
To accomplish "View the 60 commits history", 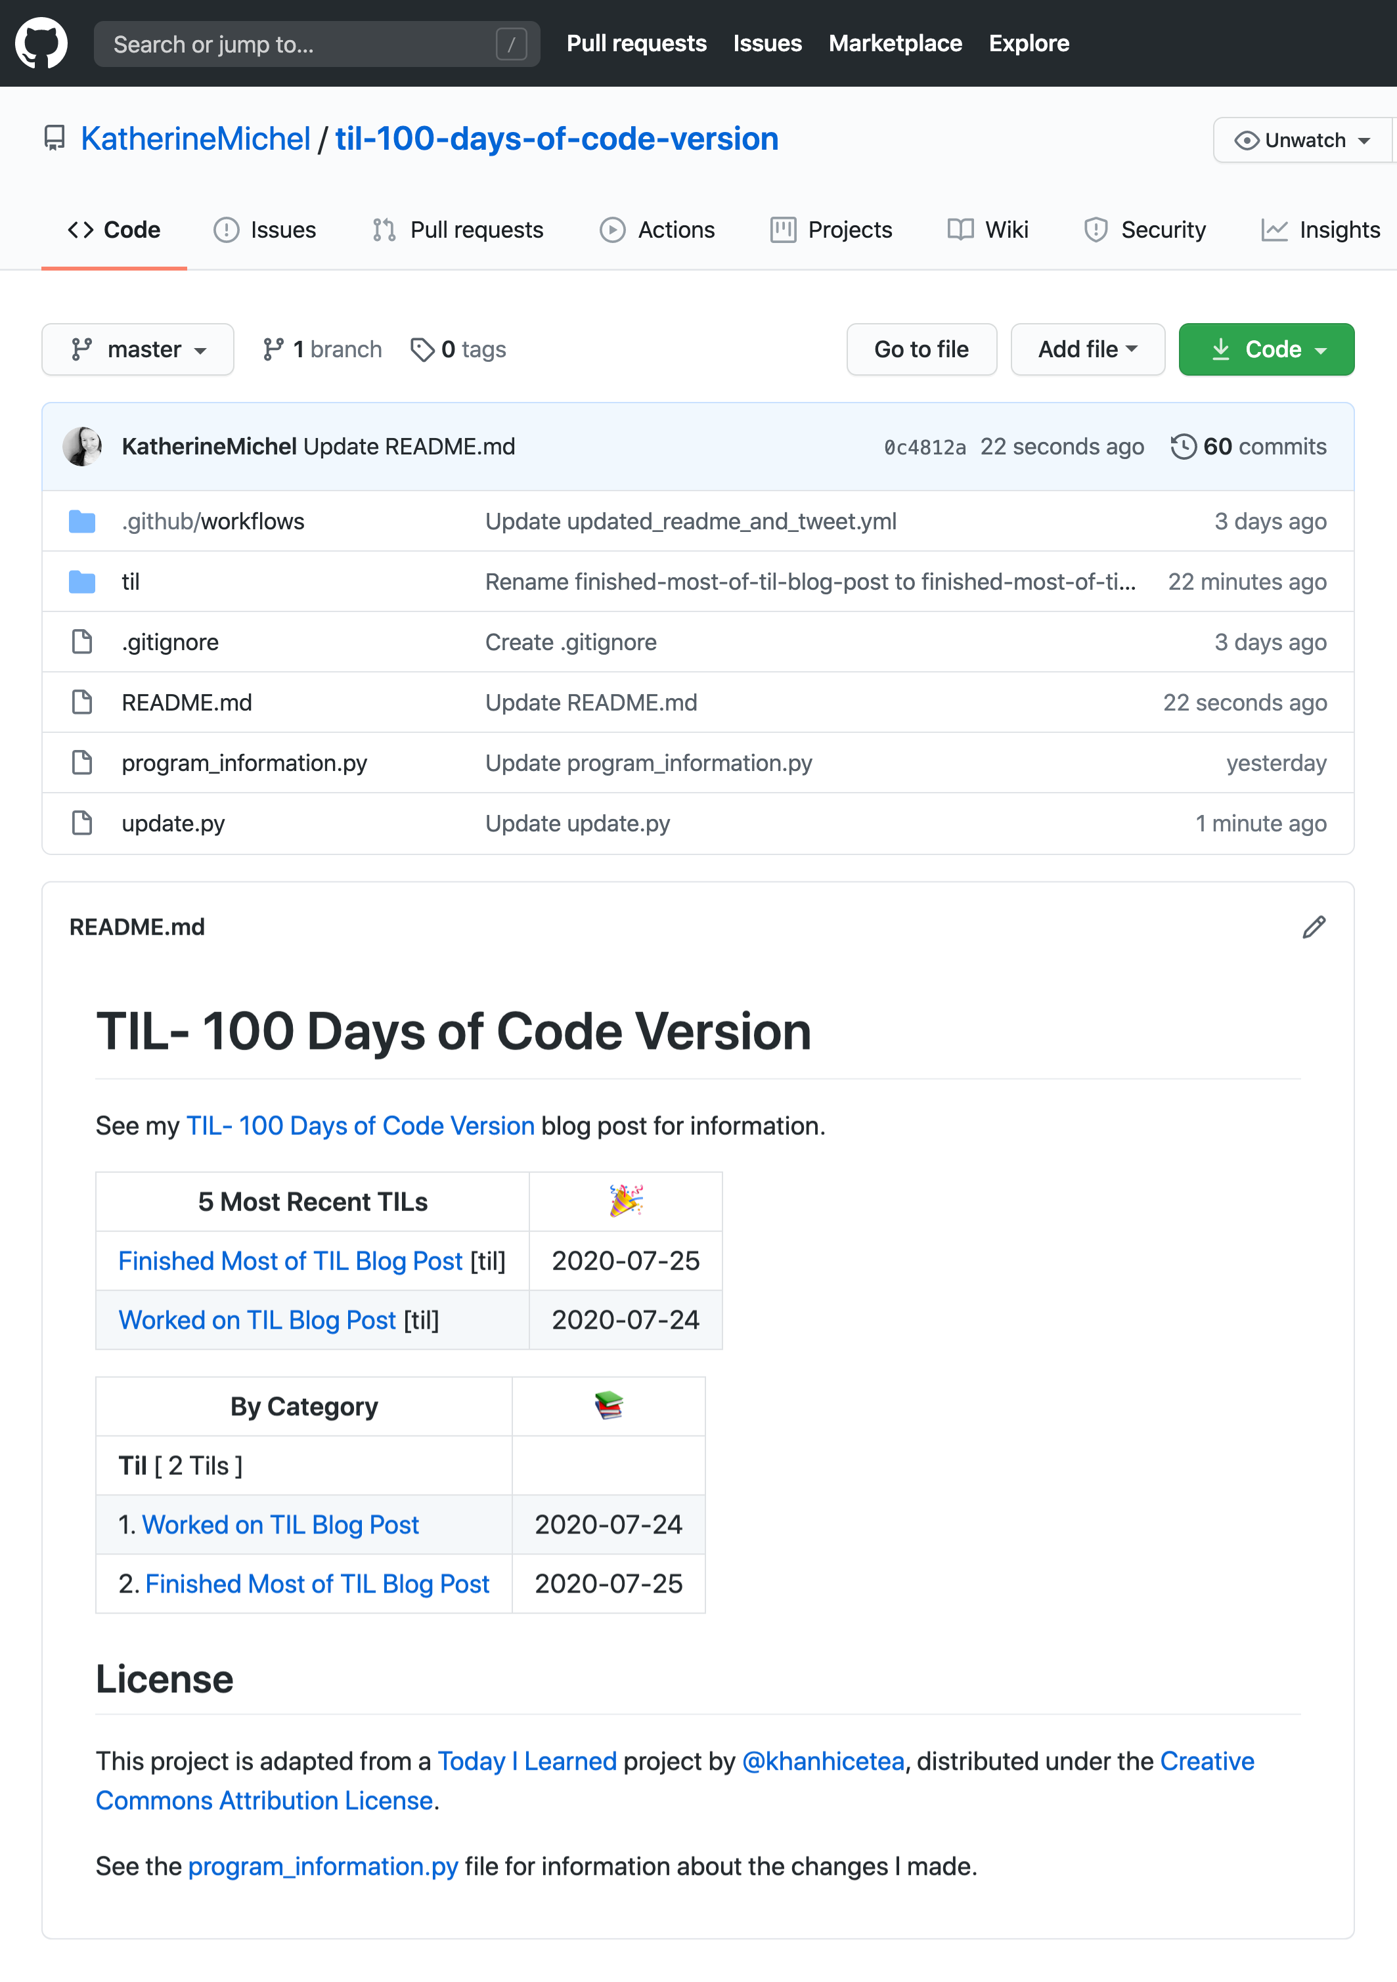I will pos(1249,447).
